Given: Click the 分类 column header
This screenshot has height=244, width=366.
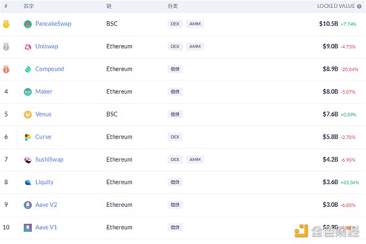Looking at the screenshot, I should coord(173,6).
